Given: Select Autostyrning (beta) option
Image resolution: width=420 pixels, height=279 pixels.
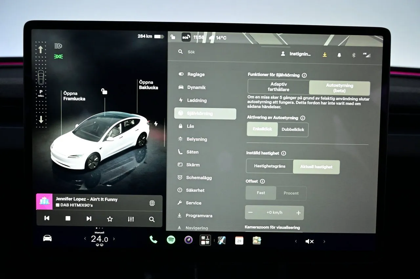Looking at the screenshot, I should [340, 88].
